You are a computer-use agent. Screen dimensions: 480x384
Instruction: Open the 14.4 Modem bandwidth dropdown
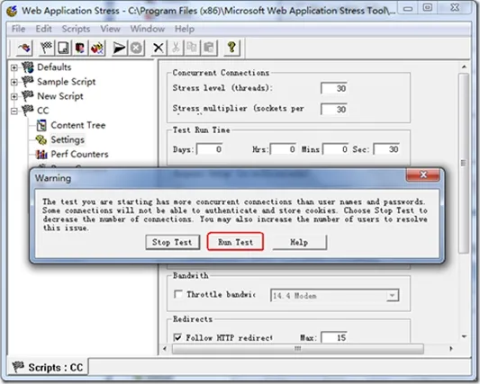pos(392,296)
